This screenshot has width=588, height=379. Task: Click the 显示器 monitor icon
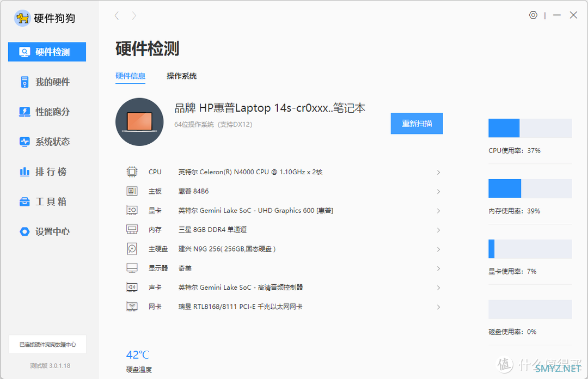point(132,268)
